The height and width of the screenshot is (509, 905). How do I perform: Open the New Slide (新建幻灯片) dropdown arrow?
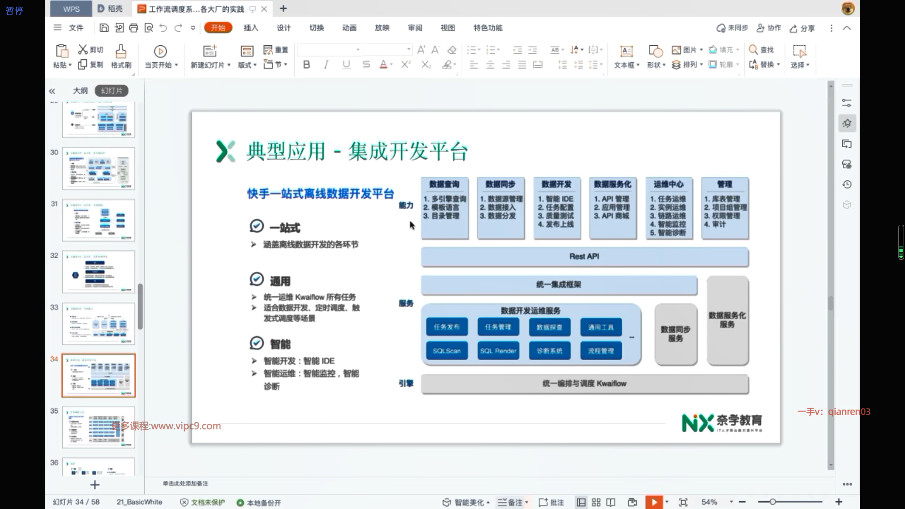(229, 65)
